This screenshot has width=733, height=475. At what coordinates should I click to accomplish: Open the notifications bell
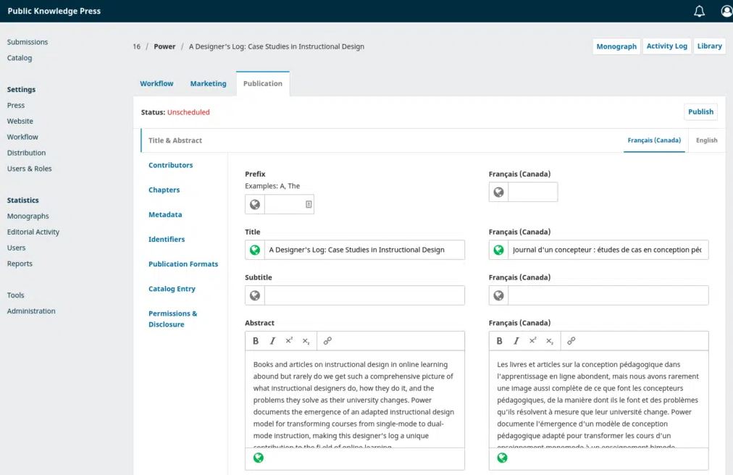point(699,11)
